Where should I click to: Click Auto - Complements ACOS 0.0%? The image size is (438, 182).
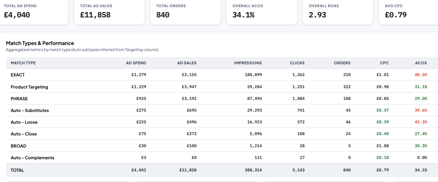pyautogui.click(x=422, y=158)
